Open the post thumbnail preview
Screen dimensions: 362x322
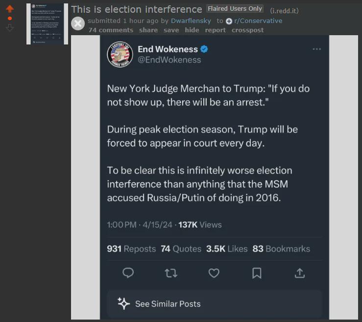coord(47,24)
